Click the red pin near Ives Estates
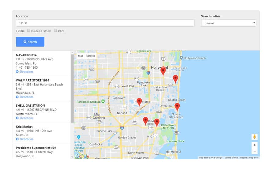This screenshot has width=275, height=174. pyautogui.click(x=139, y=101)
